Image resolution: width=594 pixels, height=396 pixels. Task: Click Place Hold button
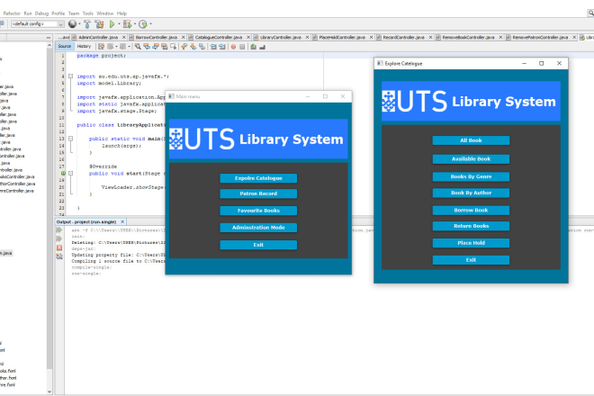pyautogui.click(x=471, y=243)
